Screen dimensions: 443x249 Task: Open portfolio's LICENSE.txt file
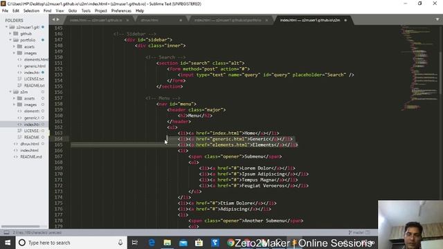34,79
